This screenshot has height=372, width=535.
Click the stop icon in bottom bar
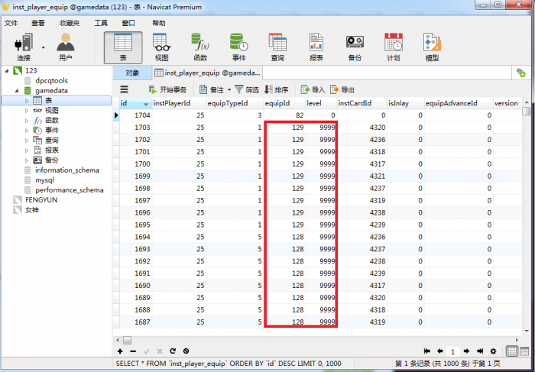[186, 351]
